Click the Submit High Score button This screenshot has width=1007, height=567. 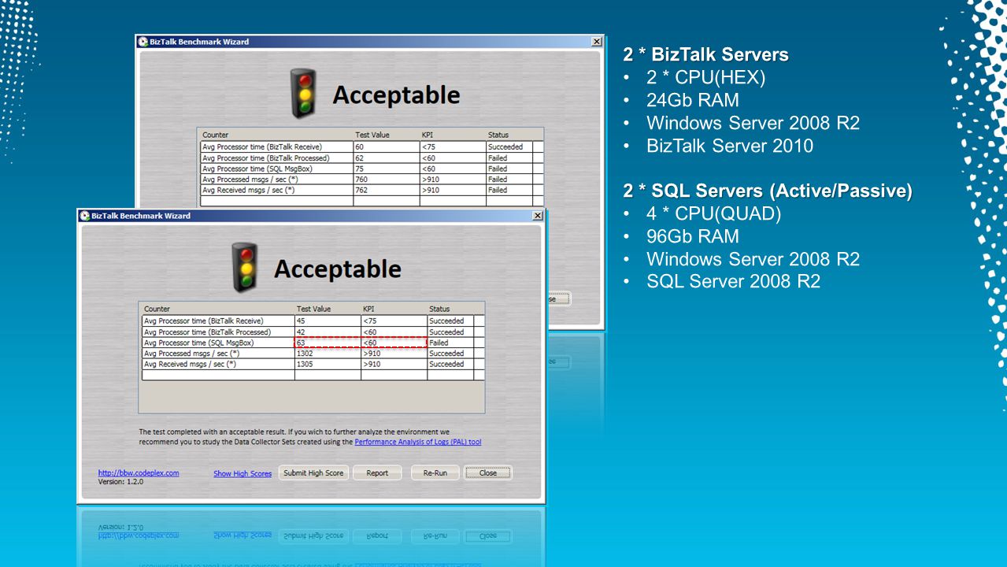pos(313,472)
